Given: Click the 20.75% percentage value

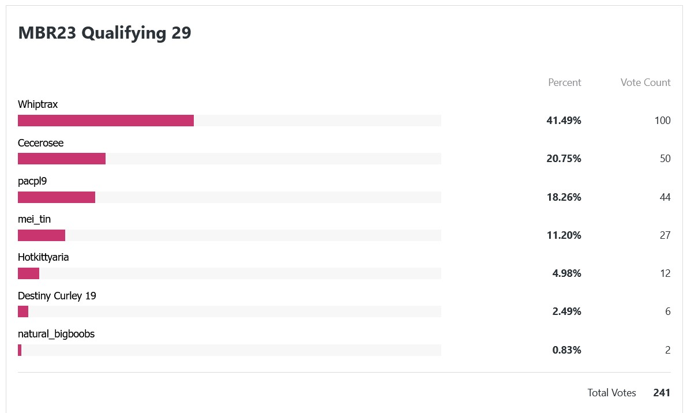Looking at the screenshot, I should click(x=564, y=159).
